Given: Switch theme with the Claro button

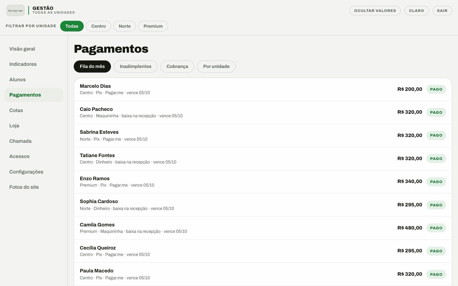Looking at the screenshot, I should click(416, 11).
